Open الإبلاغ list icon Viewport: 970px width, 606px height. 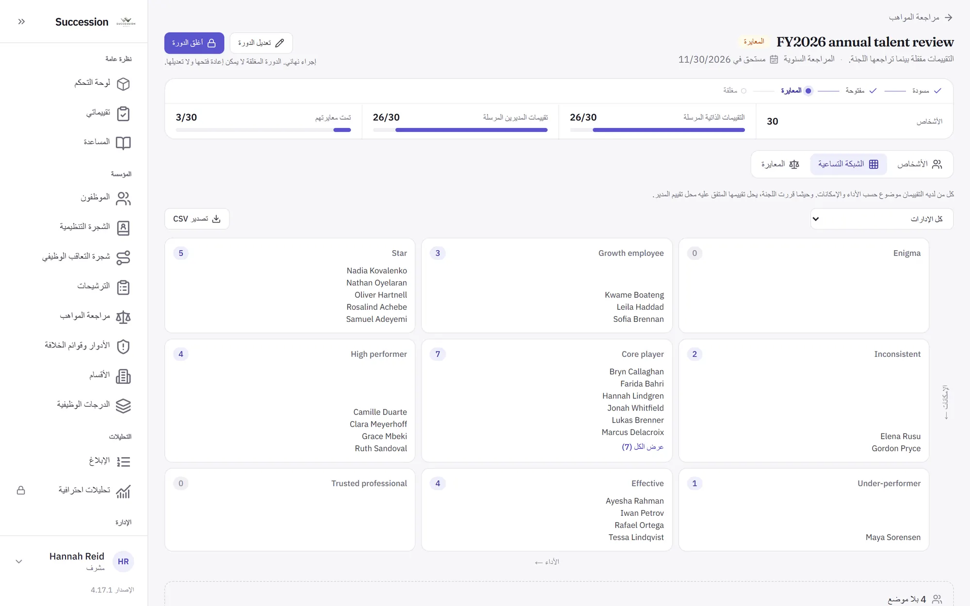(x=123, y=462)
